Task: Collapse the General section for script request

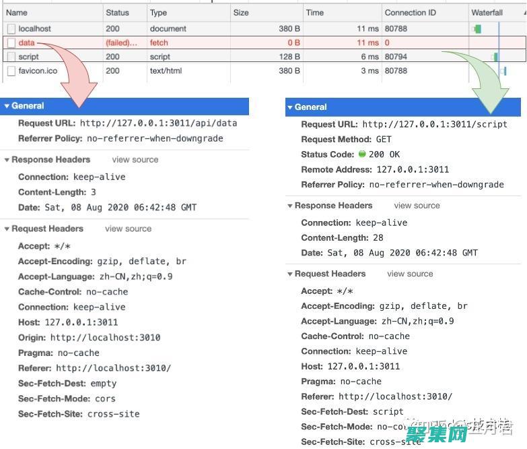Action: coord(290,107)
